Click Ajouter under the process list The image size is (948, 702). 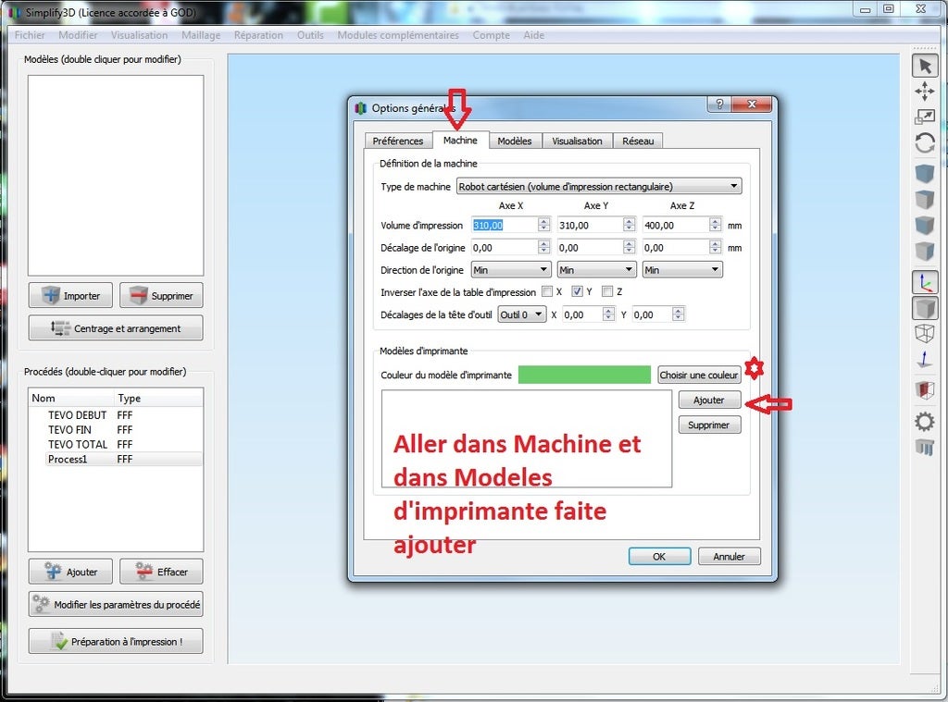[x=70, y=572]
